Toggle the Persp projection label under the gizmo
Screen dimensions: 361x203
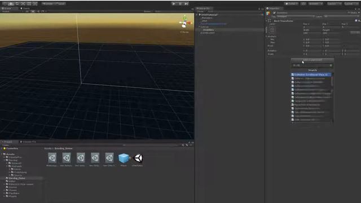coord(184,32)
